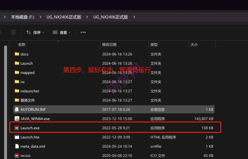Click the AUTORUN.INF file icon
Screen dimensions: 248x159
click(17, 109)
